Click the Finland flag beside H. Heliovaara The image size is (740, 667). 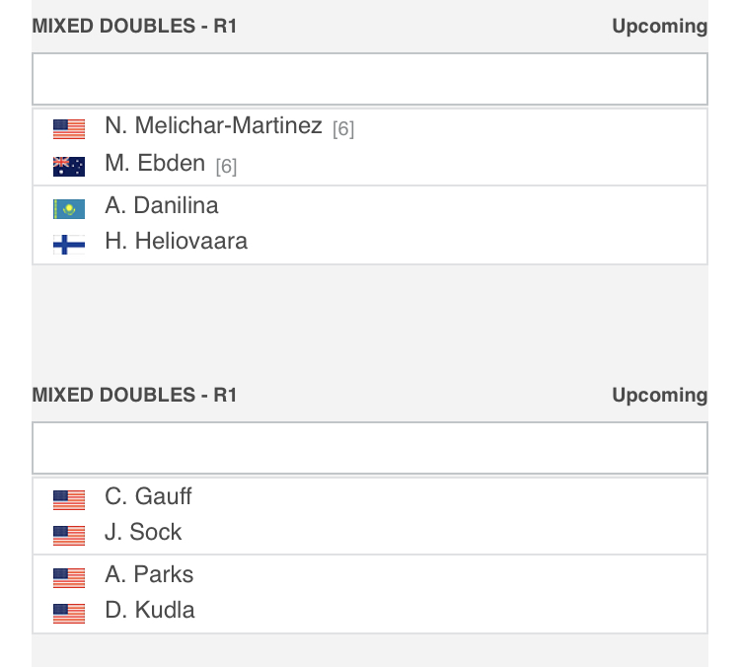tap(69, 245)
